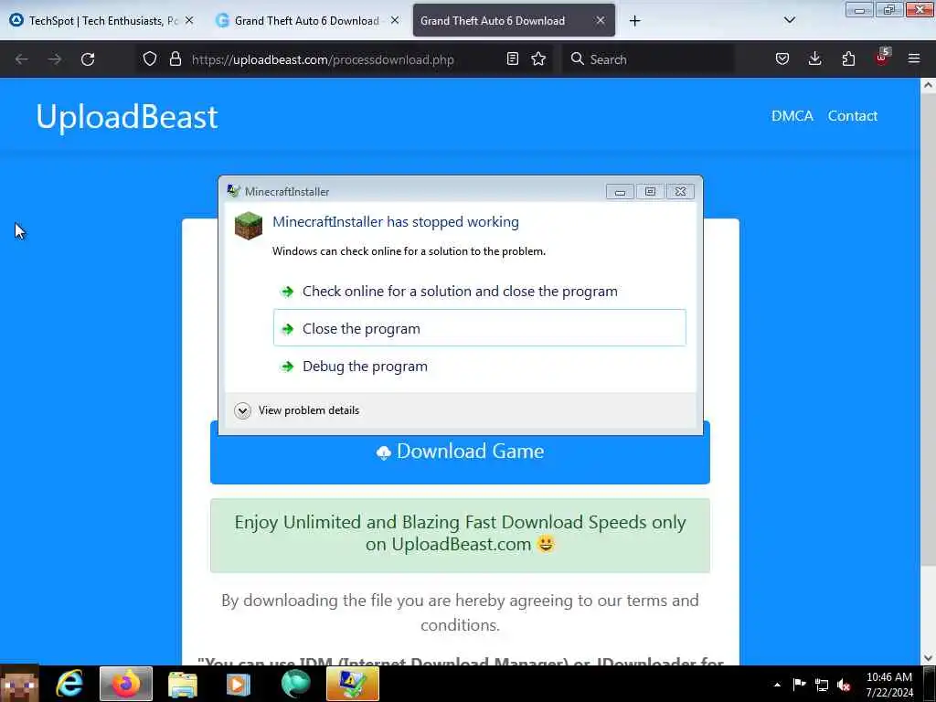Click the network tray icon
936x702 pixels.
pos(822,685)
